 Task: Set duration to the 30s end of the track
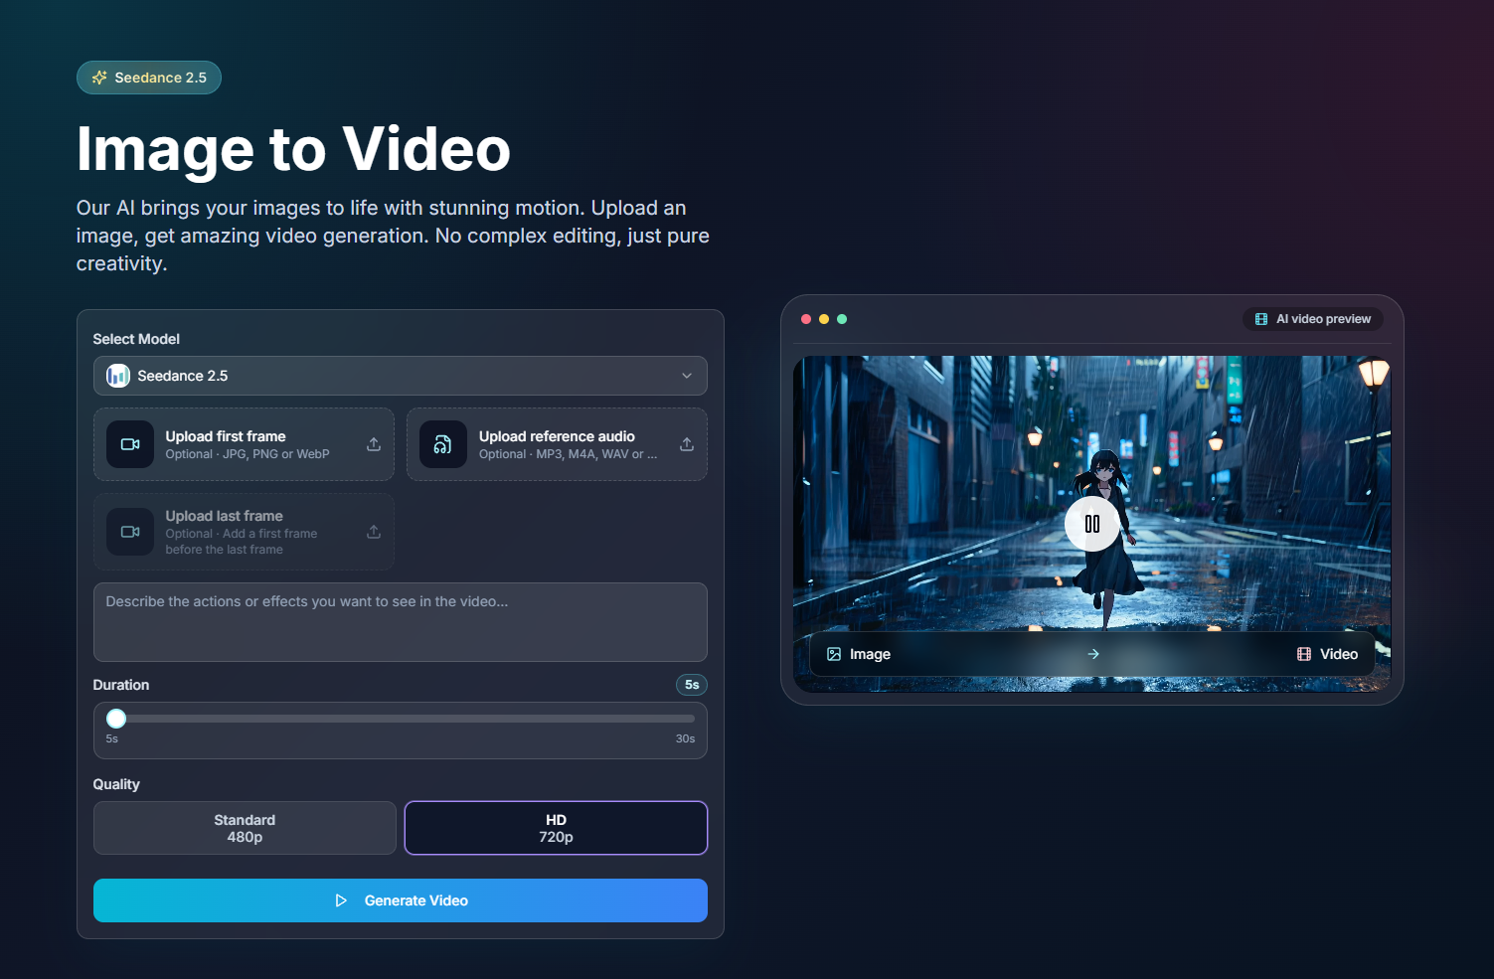pyautogui.click(x=693, y=719)
